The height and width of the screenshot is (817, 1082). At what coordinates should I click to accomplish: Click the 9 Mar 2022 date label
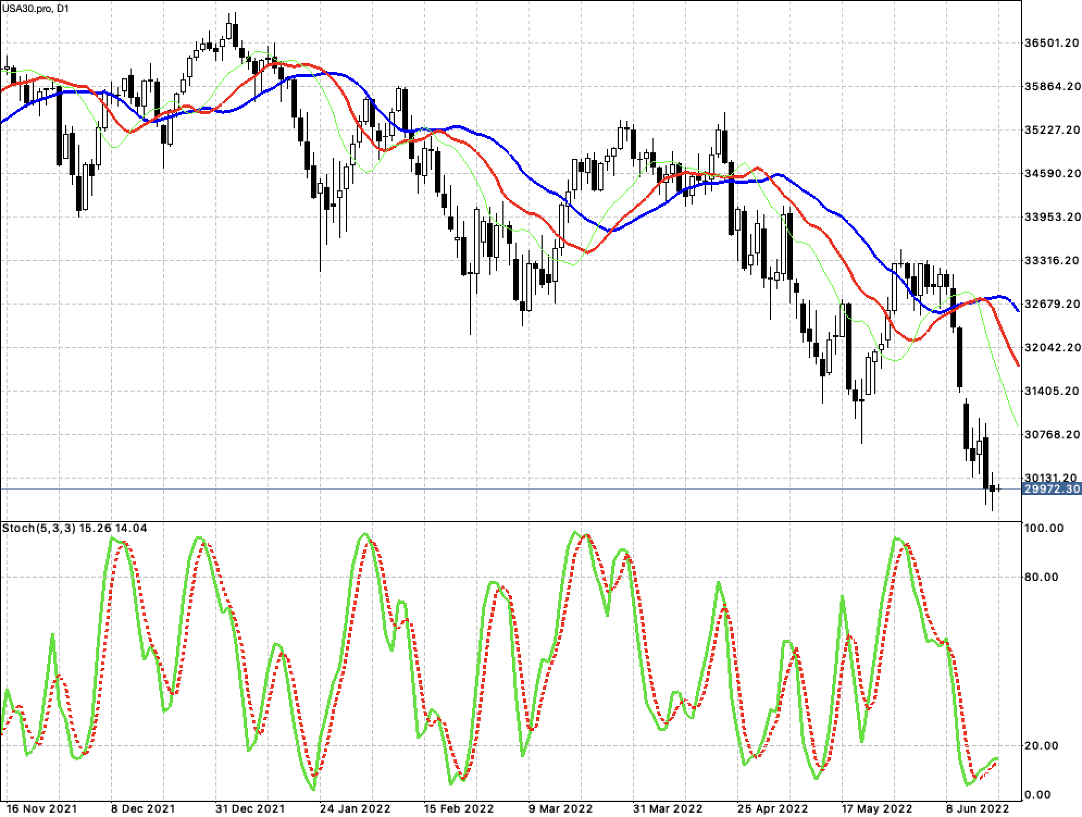tap(561, 808)
